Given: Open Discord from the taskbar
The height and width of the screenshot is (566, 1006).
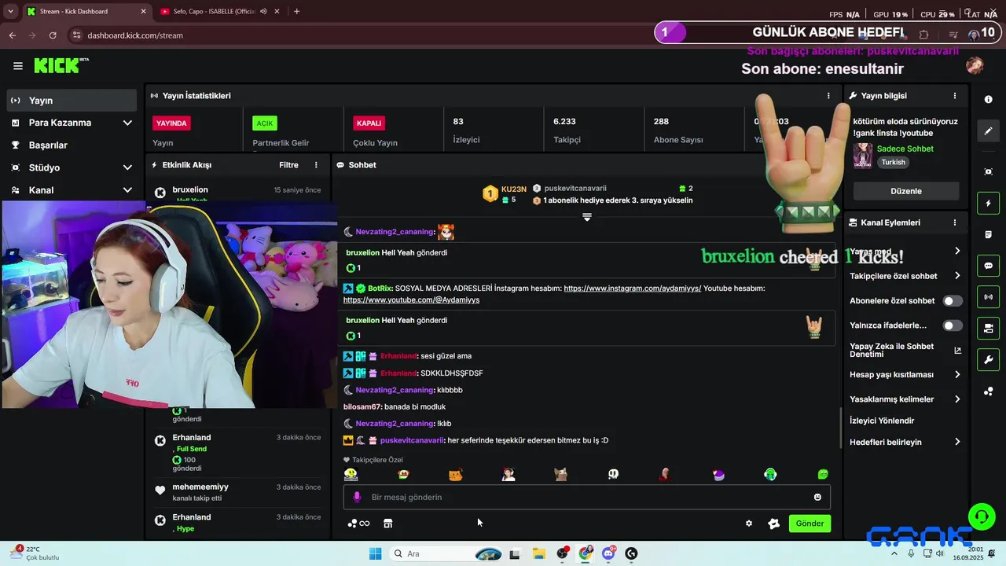Looking at the screenshot, I should pos(608,553).
